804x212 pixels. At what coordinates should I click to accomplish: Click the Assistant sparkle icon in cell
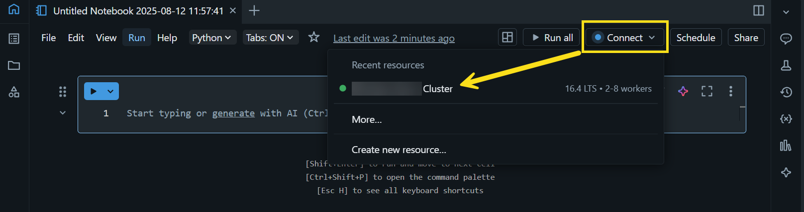[x=683, y=91]
